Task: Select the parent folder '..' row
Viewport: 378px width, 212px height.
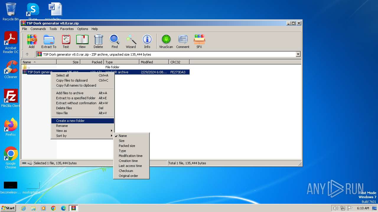Action: 105,67
